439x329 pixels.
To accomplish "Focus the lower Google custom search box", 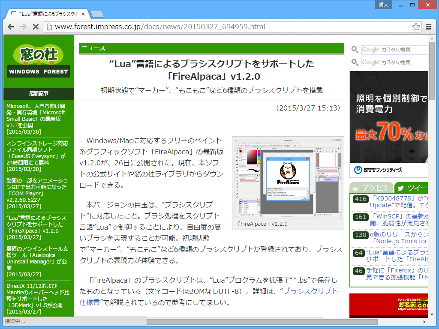I will (394, 63).
